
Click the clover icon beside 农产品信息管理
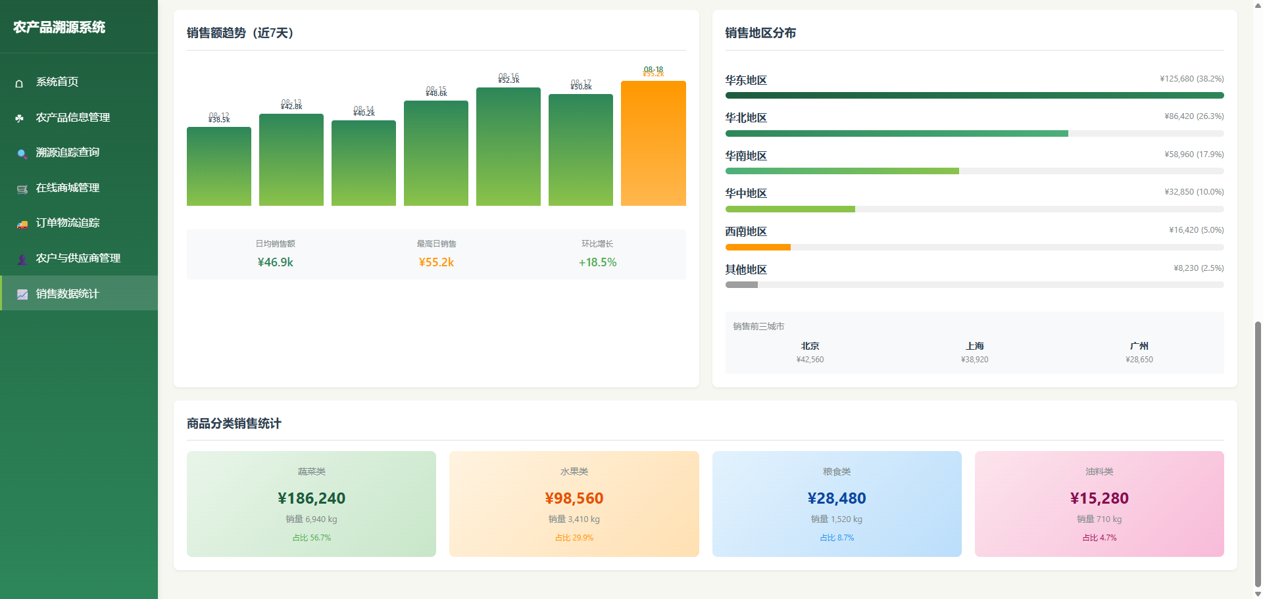tap(20, 118)
